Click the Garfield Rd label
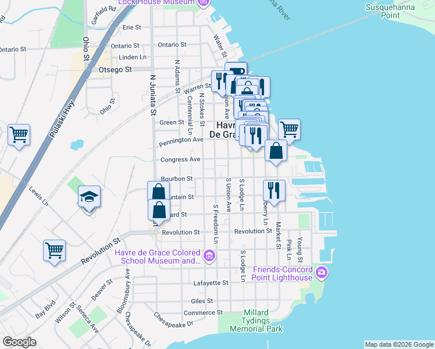Viewport: 435px width, 349px height. [104, 15]
